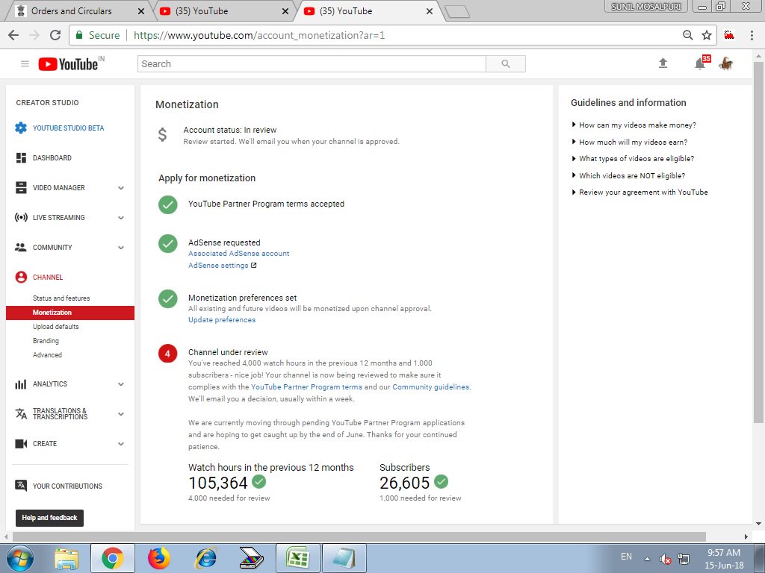Reload the page

(x=55, y=35)
